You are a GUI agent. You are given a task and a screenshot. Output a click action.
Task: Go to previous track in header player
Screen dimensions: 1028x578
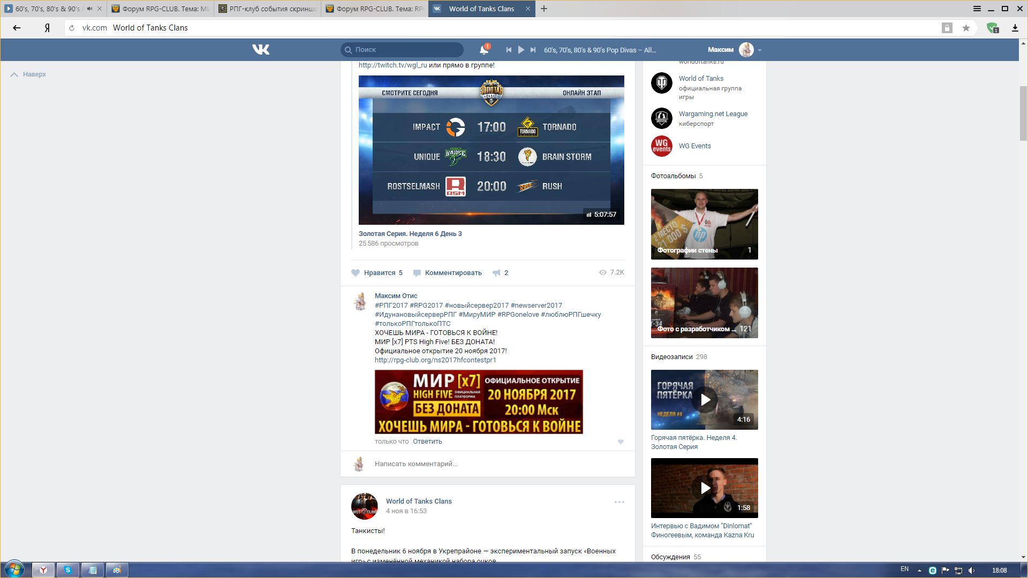[509, 50]
